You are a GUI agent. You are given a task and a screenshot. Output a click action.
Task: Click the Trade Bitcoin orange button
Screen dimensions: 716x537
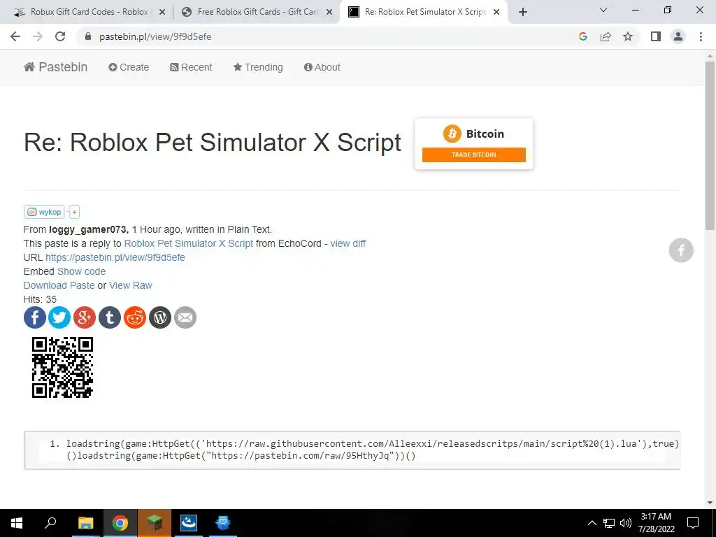pyautogui.click(x=473, y=155)
